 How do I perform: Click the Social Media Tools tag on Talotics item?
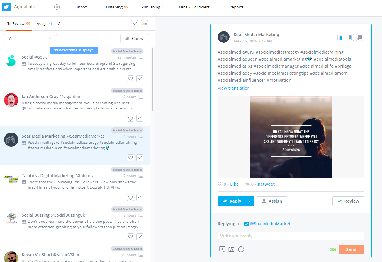click(127, 170)
